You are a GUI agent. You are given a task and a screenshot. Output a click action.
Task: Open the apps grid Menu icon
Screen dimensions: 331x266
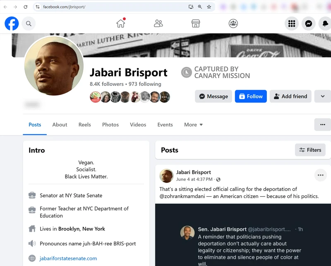click(x=292, y=24)
